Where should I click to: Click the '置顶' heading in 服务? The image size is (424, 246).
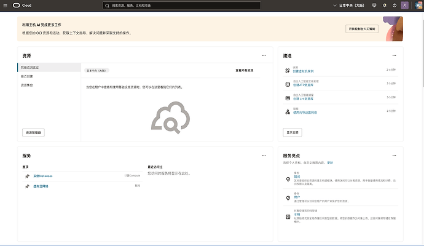pyautogui.click(x=25, y=167)
